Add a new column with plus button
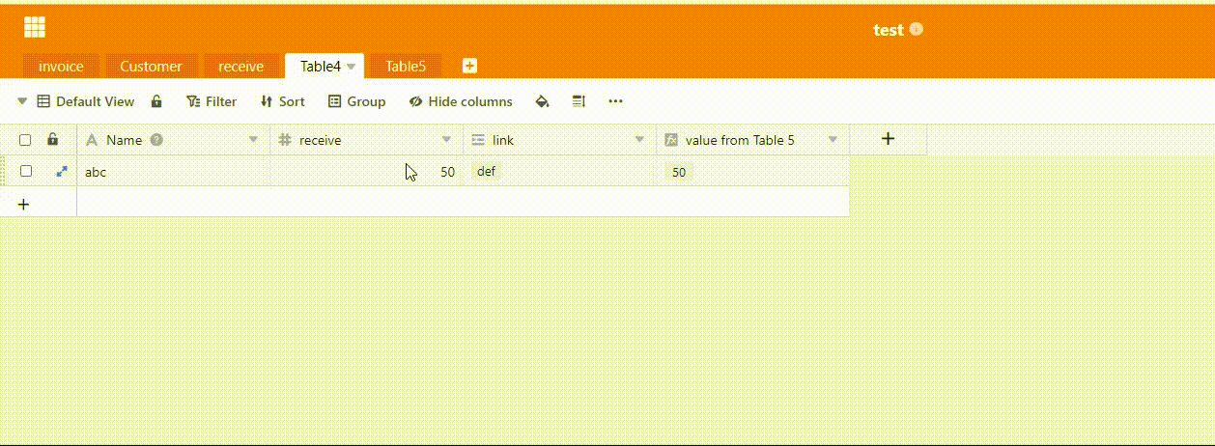 pyautogui.click(x=888, y=139)
